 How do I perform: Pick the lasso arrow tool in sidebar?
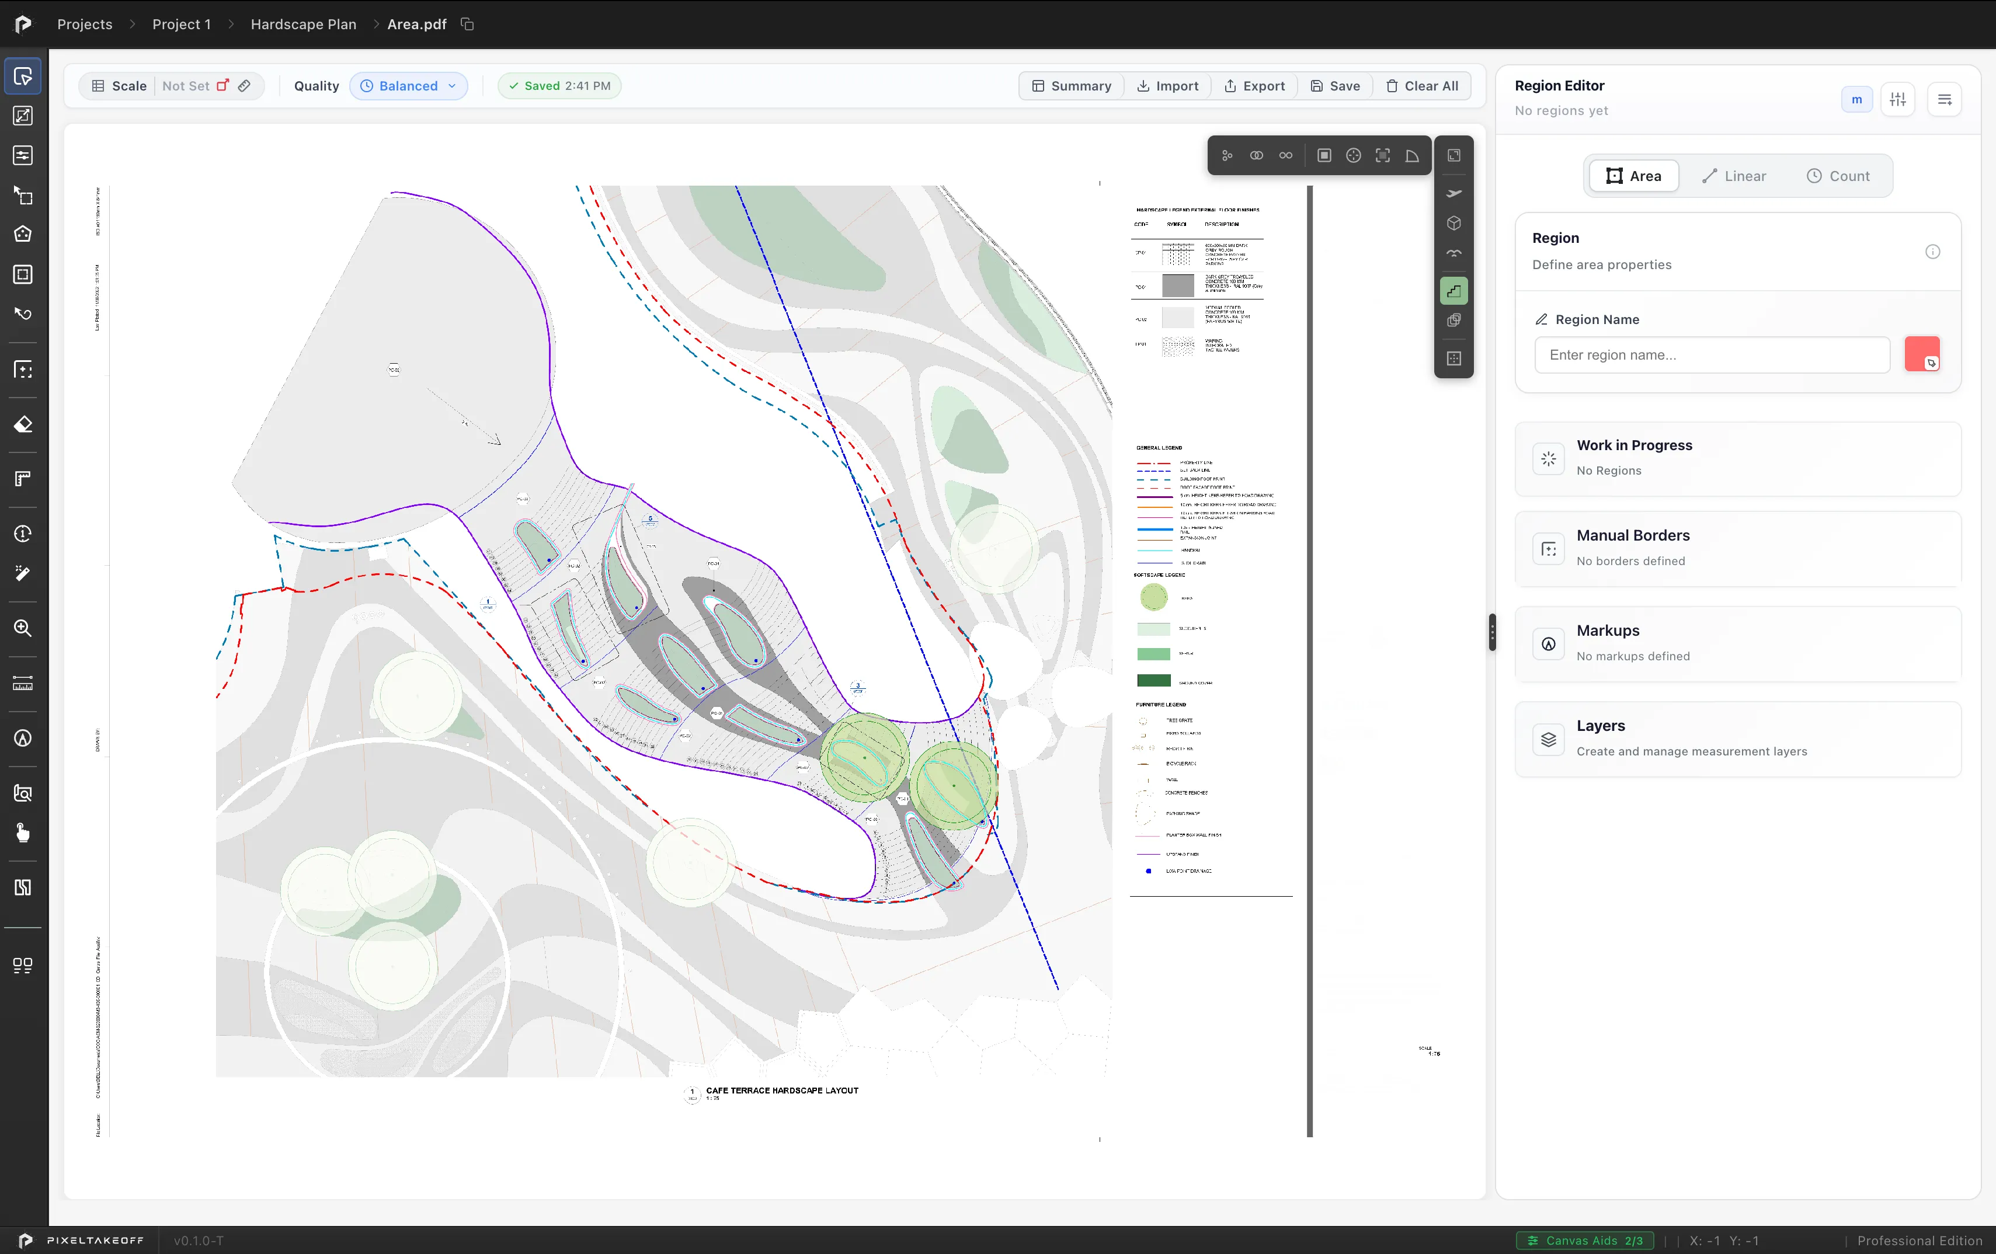tap(23, 314)
